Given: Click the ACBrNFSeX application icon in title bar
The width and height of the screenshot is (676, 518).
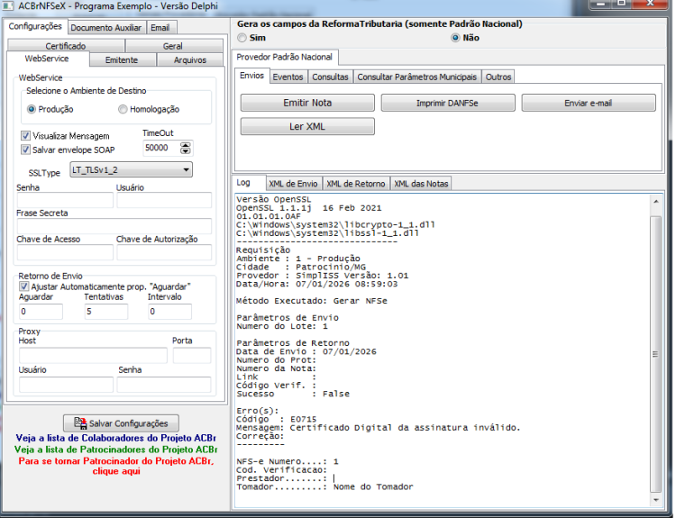Looking at the screenshot, I should point(7,6).
